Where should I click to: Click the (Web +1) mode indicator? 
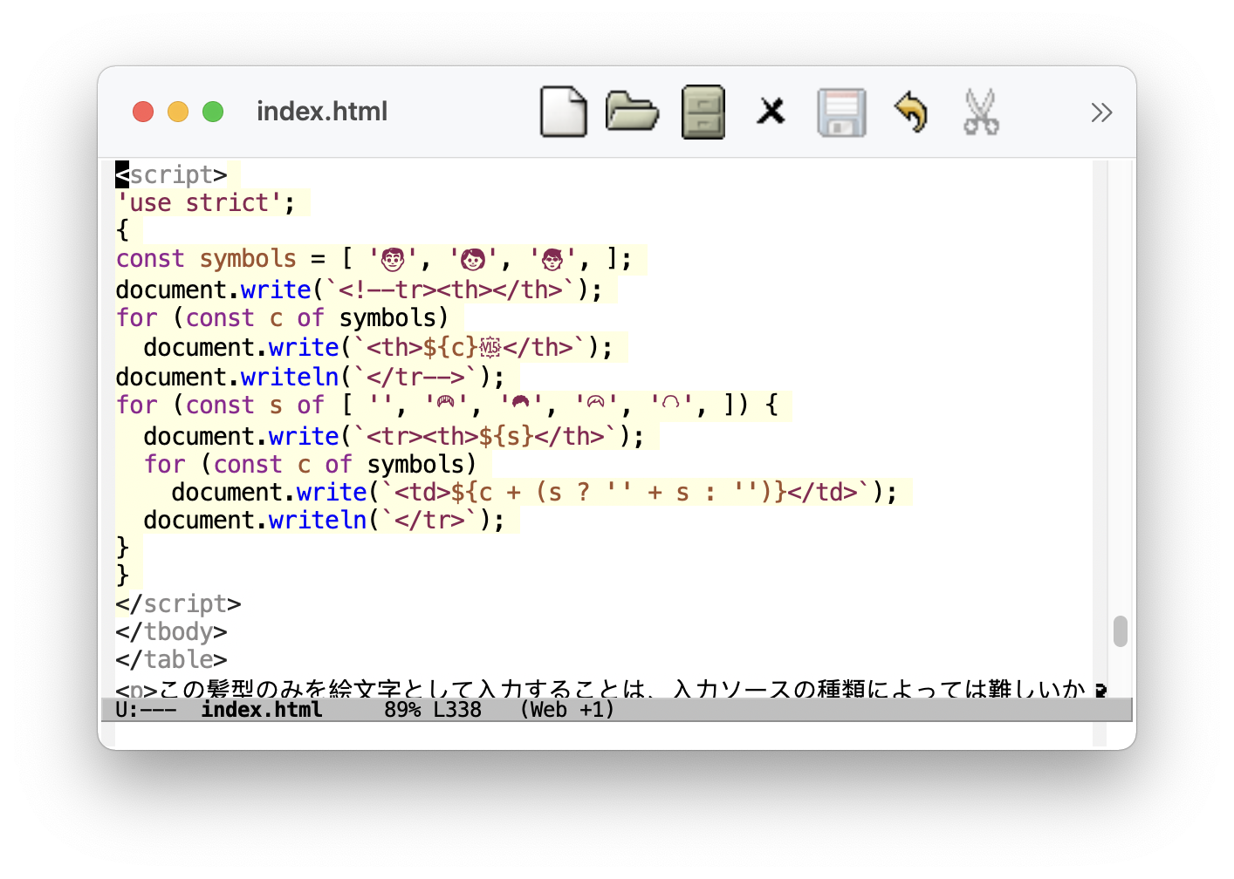point(566,710)
